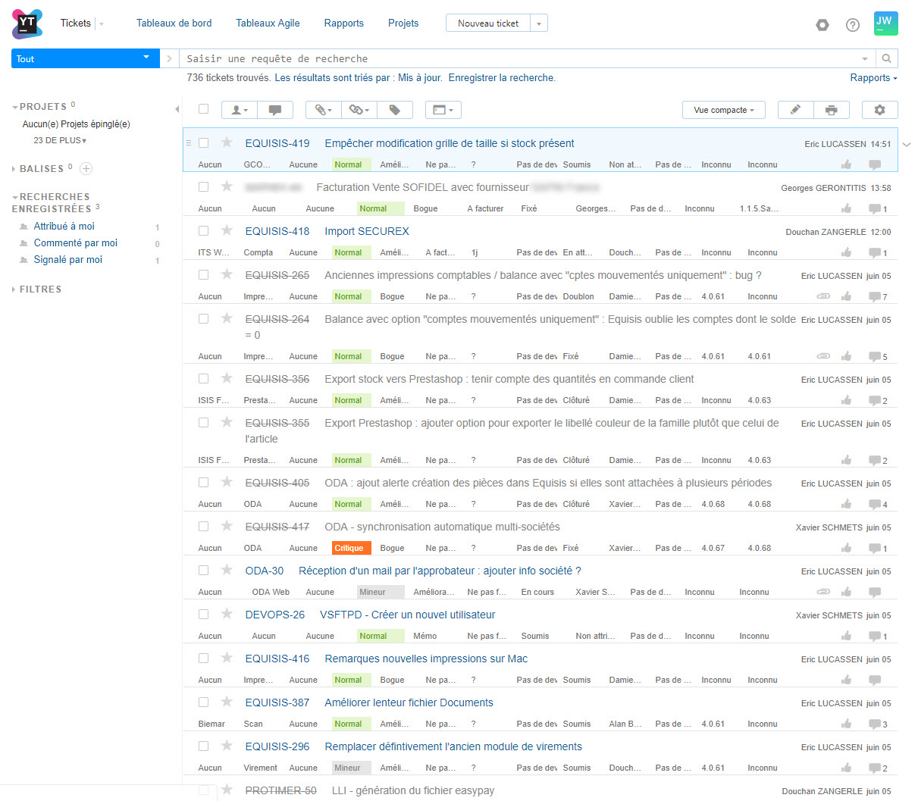Screen dimensions: 918x801
Task: Open the Tableaux Agile menu
Action: tap(268, 23)
